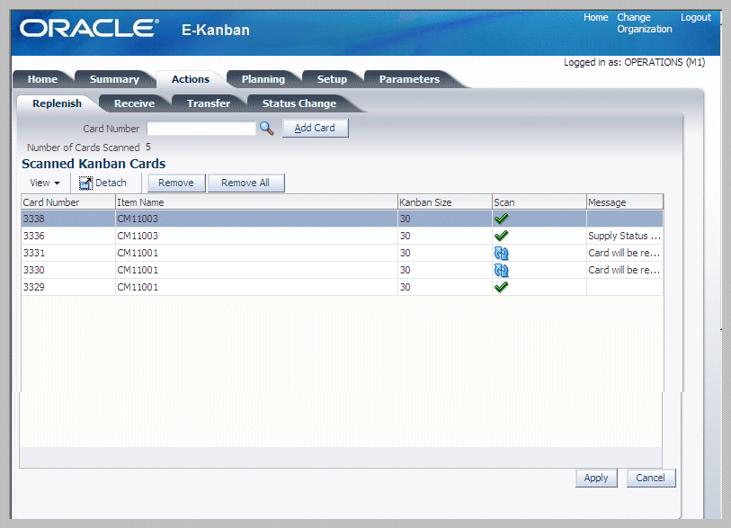Click the Oracle logo
This screenshot has width=731, height=528.
(89, 28)
